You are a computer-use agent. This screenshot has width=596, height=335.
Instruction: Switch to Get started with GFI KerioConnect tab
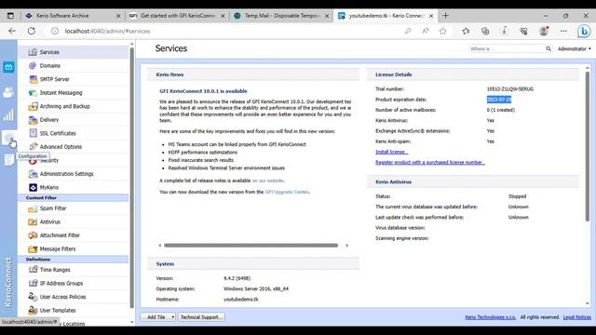tap(176, 16)
